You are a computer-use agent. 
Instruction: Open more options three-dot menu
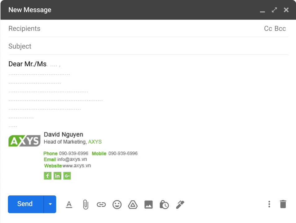[269, 204]
